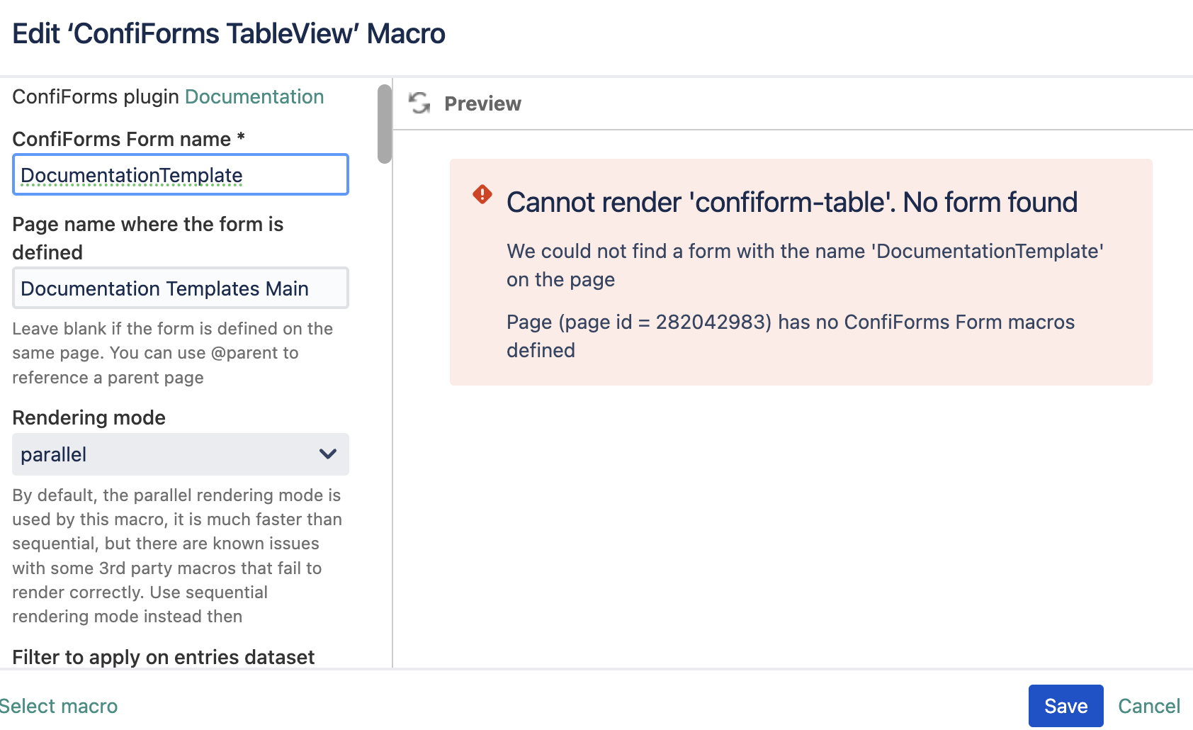Click the 'Leave blank if the form' hint text
The image size is (1193, 730).
coord(173,353)
